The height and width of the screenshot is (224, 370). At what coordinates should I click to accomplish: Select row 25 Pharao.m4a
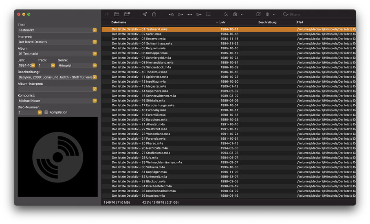click(229, 143)
